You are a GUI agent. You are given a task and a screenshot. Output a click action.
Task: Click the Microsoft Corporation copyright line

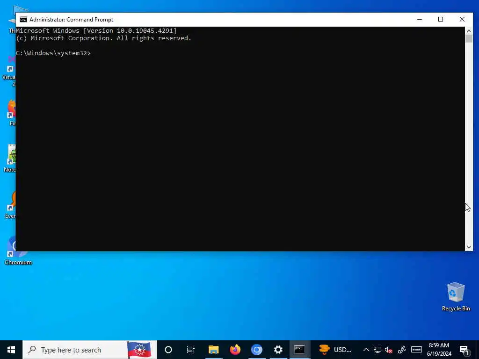pos(103,38)
